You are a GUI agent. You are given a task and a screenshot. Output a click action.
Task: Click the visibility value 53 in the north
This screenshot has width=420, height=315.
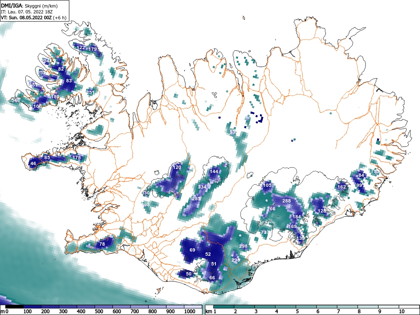click(x=232, y=132)
